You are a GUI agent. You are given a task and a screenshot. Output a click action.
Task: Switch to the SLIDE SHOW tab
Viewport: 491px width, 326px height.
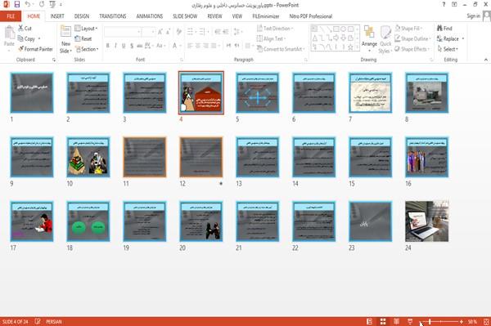click(x=185, y=16)
